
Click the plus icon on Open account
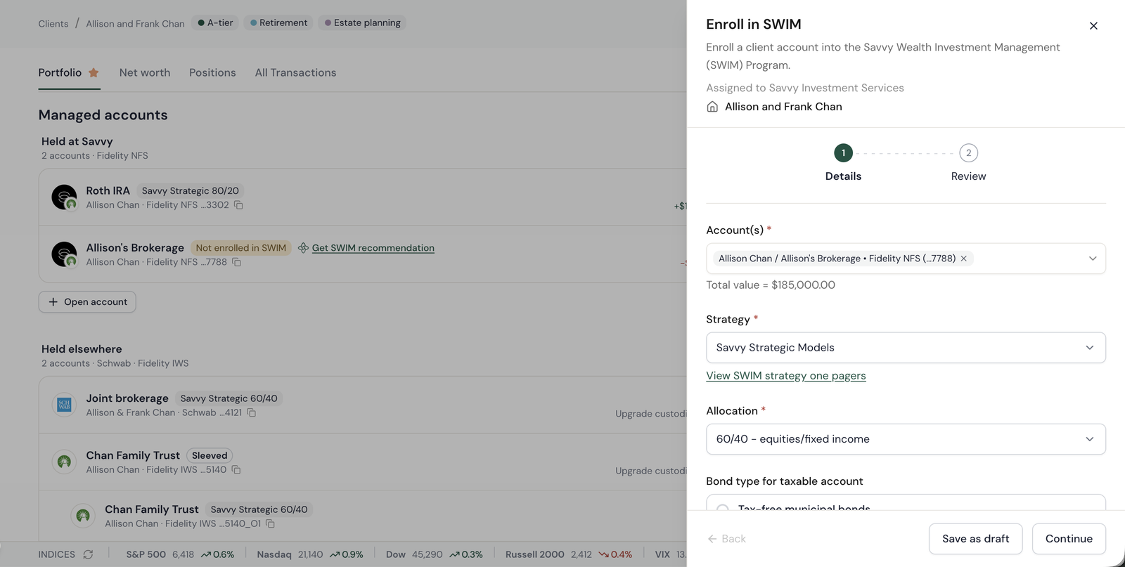53,302
